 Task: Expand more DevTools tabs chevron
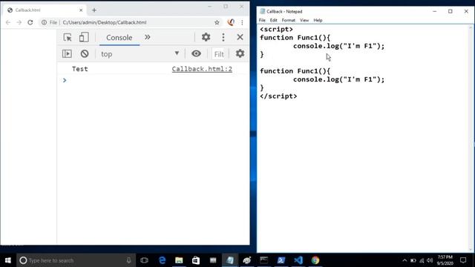click(147, 37)
